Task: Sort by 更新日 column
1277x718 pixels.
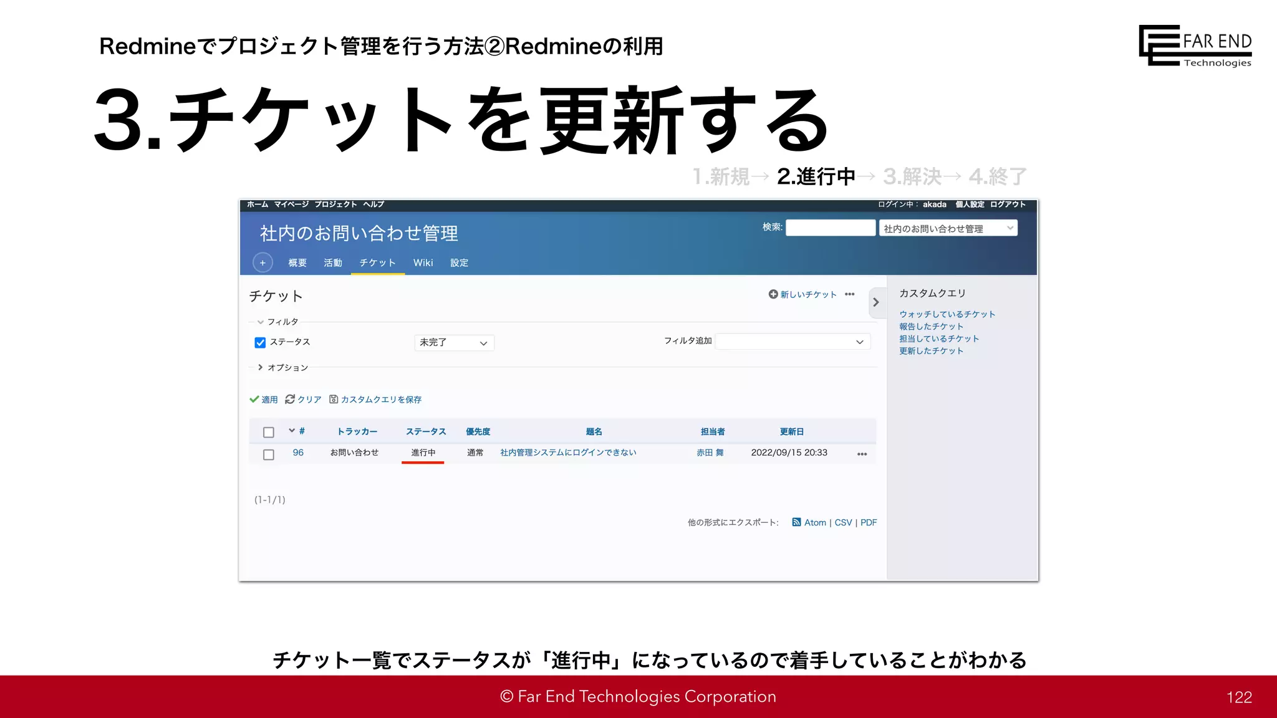Action: click(792, 431)
